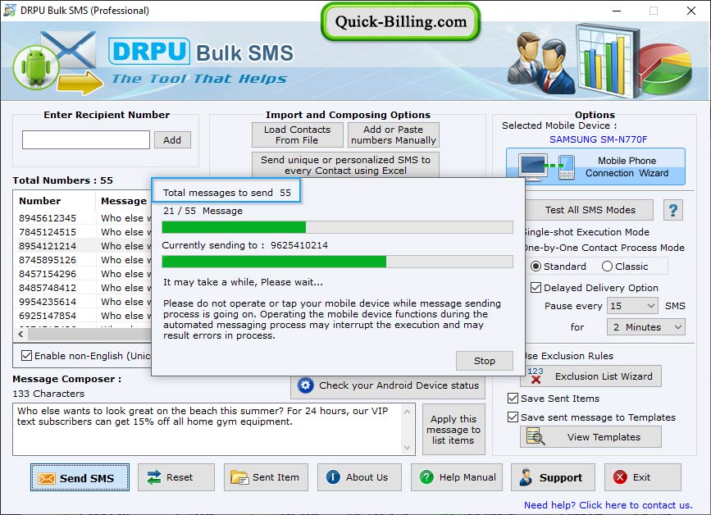Click the Total messages to send 55 label
The height and width of the screenshot is (515, 711).
click(x=226, y=193)
